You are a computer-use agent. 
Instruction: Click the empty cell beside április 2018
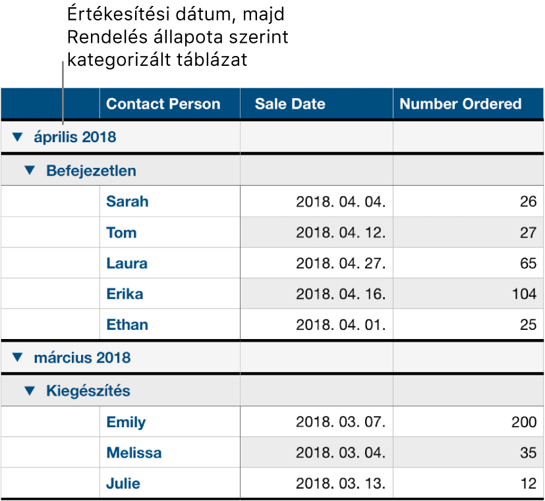point(316,136)
